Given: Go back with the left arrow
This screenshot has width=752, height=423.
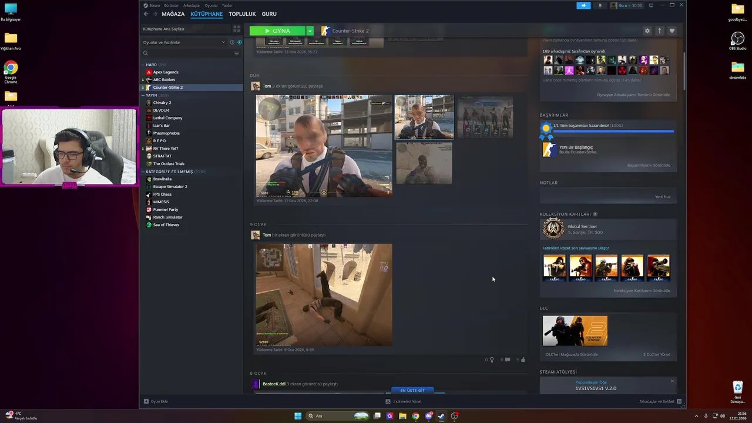Looking at the screenshot, I should tap(146, 14).
